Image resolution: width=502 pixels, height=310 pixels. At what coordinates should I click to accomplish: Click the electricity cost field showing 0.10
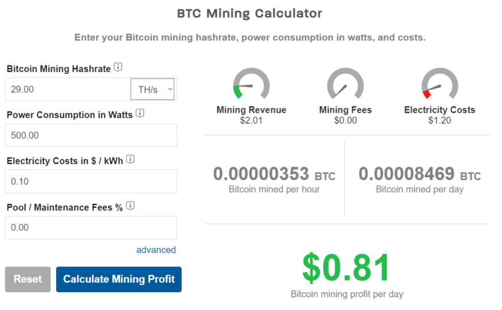pyautogui.click(x=91, y=181)
